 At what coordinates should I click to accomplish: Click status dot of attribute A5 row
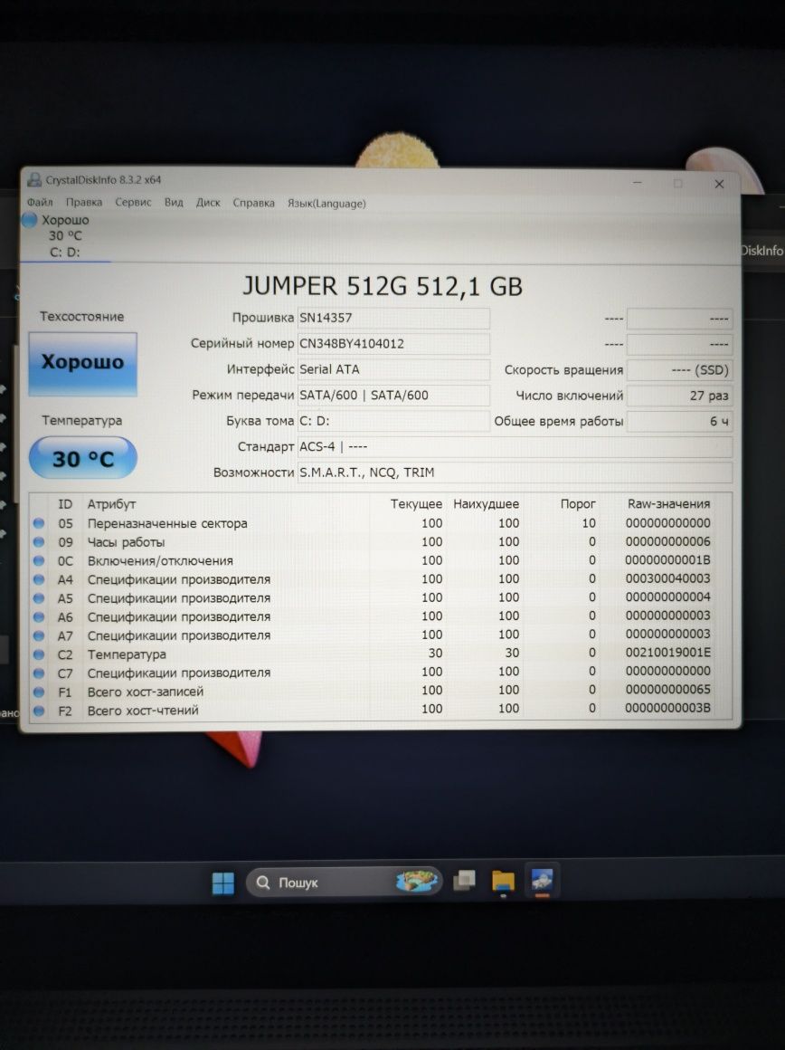point(39,598)
